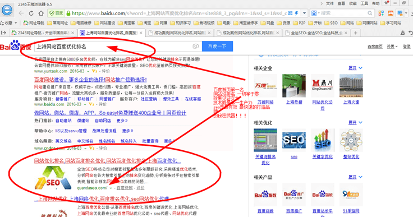The width and height of the screenshot is (413, 217).
Task: Click the camera image-search icon in Baidu box
Action: [x=195, y=47]
